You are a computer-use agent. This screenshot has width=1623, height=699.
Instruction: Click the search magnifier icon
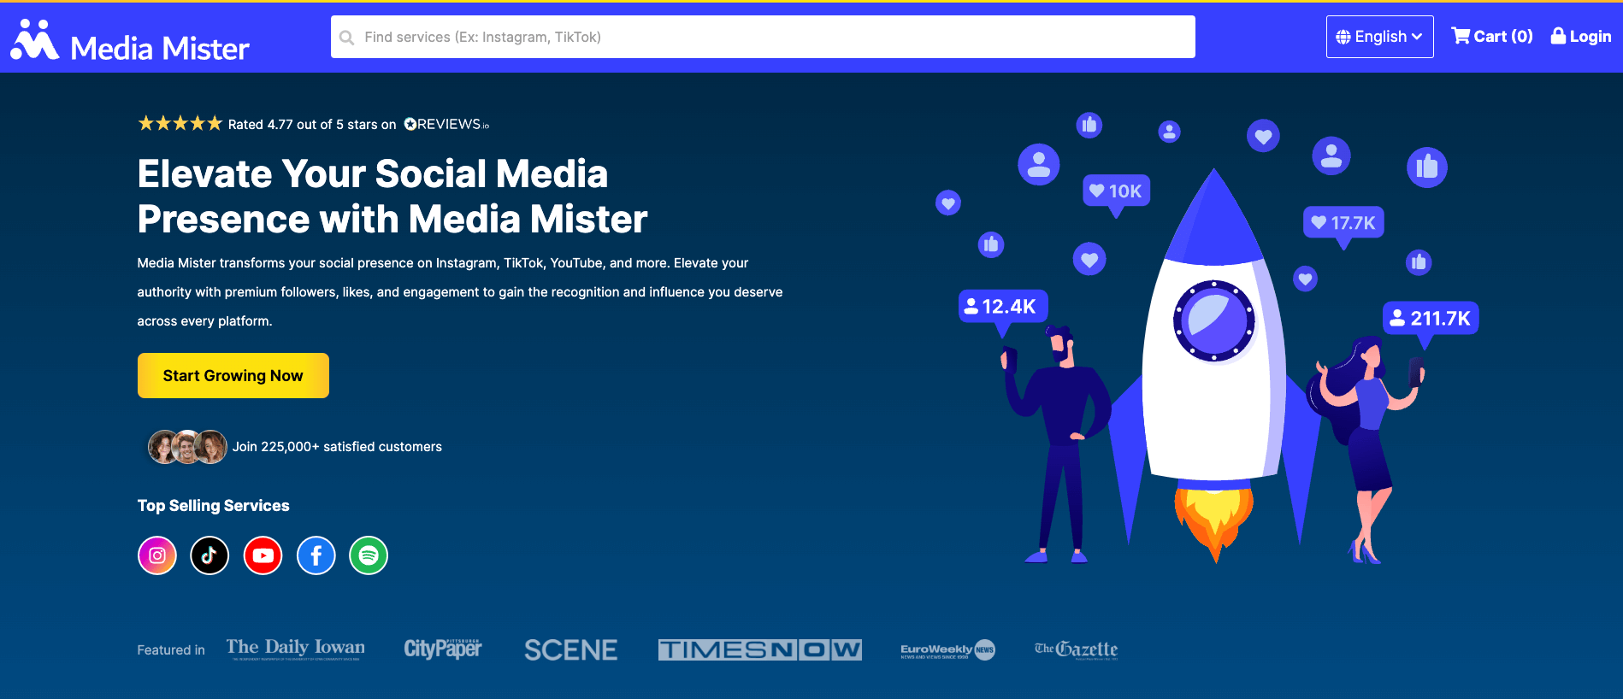(346, 38)
